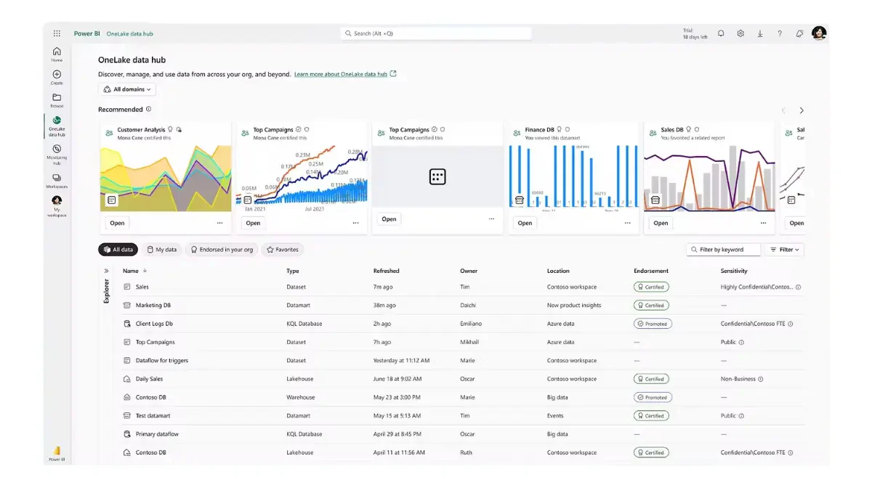Open the help question mark icon
Viewport: 872px width, 490px height.
tap(780, 33)
